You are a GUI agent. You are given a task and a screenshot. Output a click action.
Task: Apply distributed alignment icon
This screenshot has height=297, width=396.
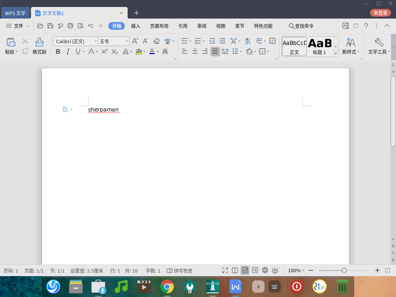pos(225,51)
